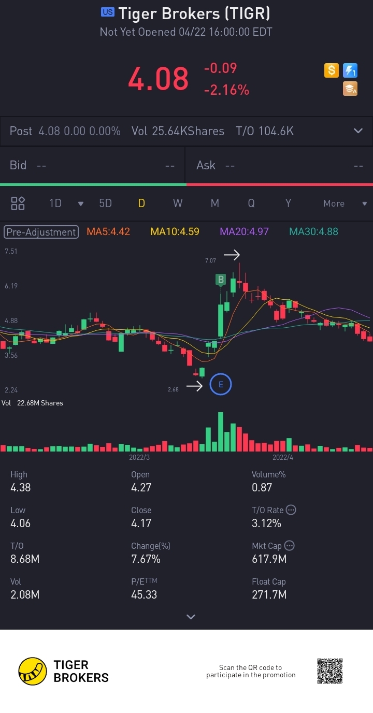Tap the Close 4.17 stat
The width and height of the screenshot is (373, 713).
(x=141, y=517)
